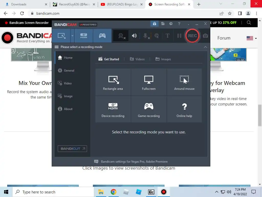Open the output folder icon
Image resolution: width=262 pixels, height=197 pixels.
pos(163,24)
